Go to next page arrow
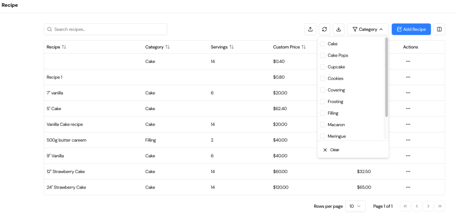This screenshot has width=457, height=218. pyautogui.click(x=428, y=206)
